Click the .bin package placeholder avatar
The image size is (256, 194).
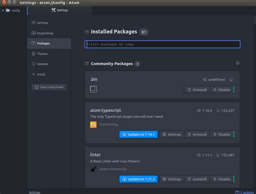pos(93,89)
